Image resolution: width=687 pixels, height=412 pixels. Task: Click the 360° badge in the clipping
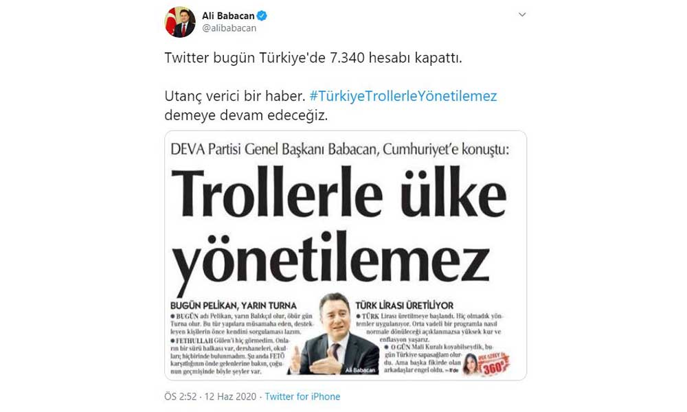point(495,364)
